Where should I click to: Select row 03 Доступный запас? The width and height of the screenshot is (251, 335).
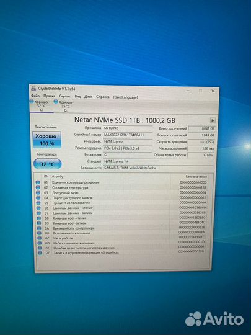click(x=121, y=193)
